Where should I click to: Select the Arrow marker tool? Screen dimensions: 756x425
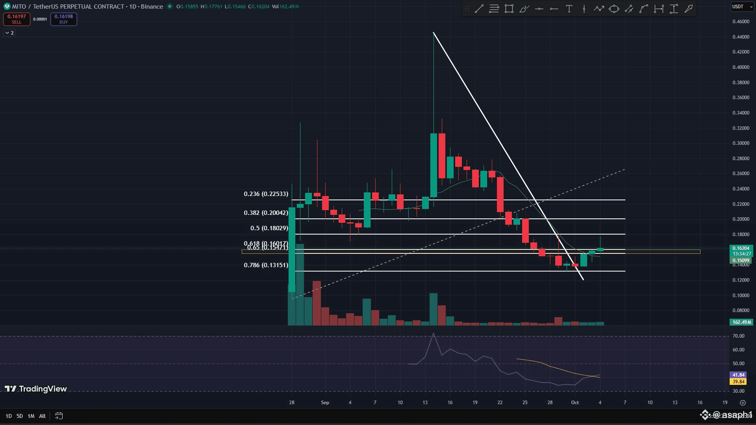[689, 9]
